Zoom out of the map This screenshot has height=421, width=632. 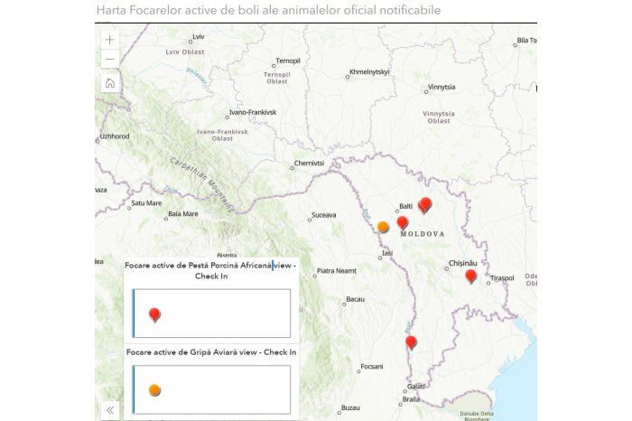[x=109, y=60]
